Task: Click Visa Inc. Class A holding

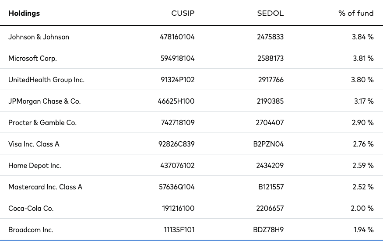Action: [x=34, y=144]
